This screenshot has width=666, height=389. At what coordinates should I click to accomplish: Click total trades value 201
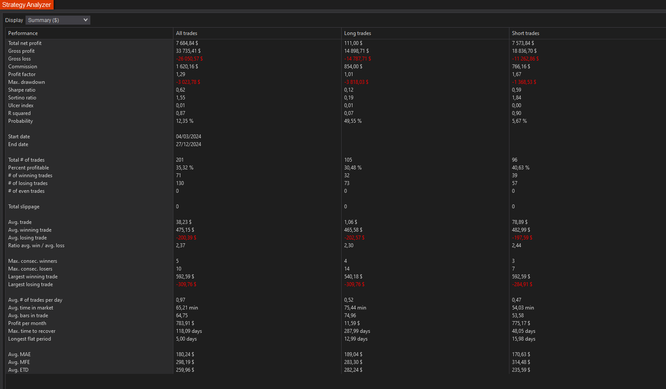[x=180, y=160]
